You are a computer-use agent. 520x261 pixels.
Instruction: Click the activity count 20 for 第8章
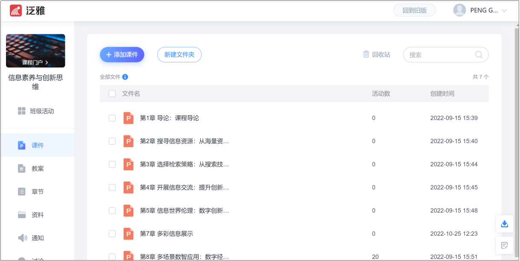[375, 257]
